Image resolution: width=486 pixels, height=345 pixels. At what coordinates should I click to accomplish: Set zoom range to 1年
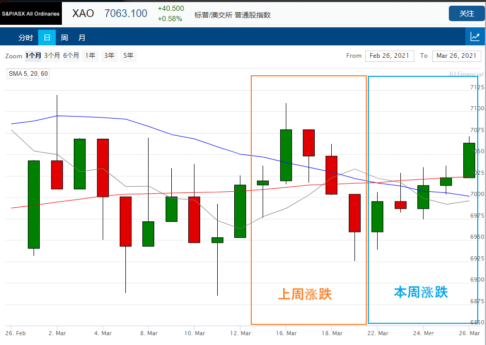pyautogui.click(x=90, y=56)
